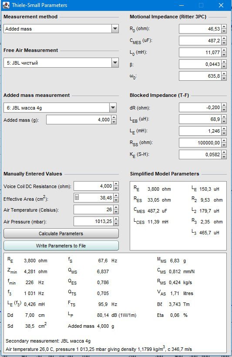The image size is (232, 357).
Task: Select the '5: JBL чистый' combo box
Action: tap(61, 62)
